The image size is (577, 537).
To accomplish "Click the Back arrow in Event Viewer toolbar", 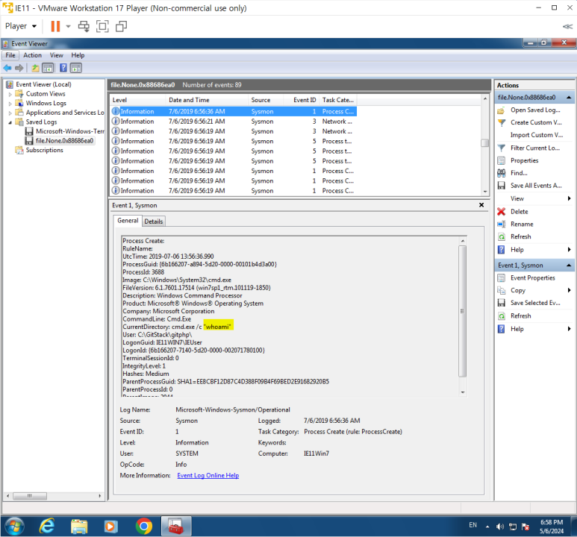I will point(7,68).
